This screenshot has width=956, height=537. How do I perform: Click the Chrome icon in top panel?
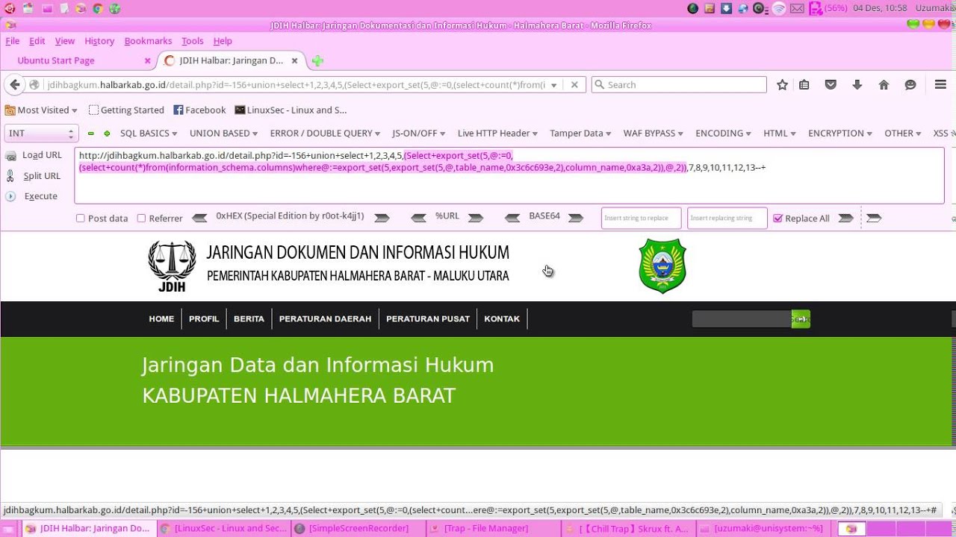[97, 9]
